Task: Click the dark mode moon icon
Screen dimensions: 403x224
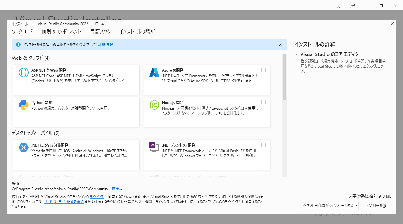Action: point(338,6)
